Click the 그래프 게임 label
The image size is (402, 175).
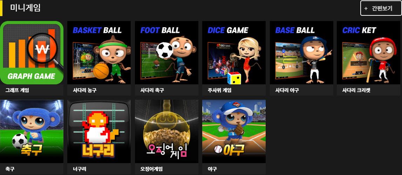[17, 90]
